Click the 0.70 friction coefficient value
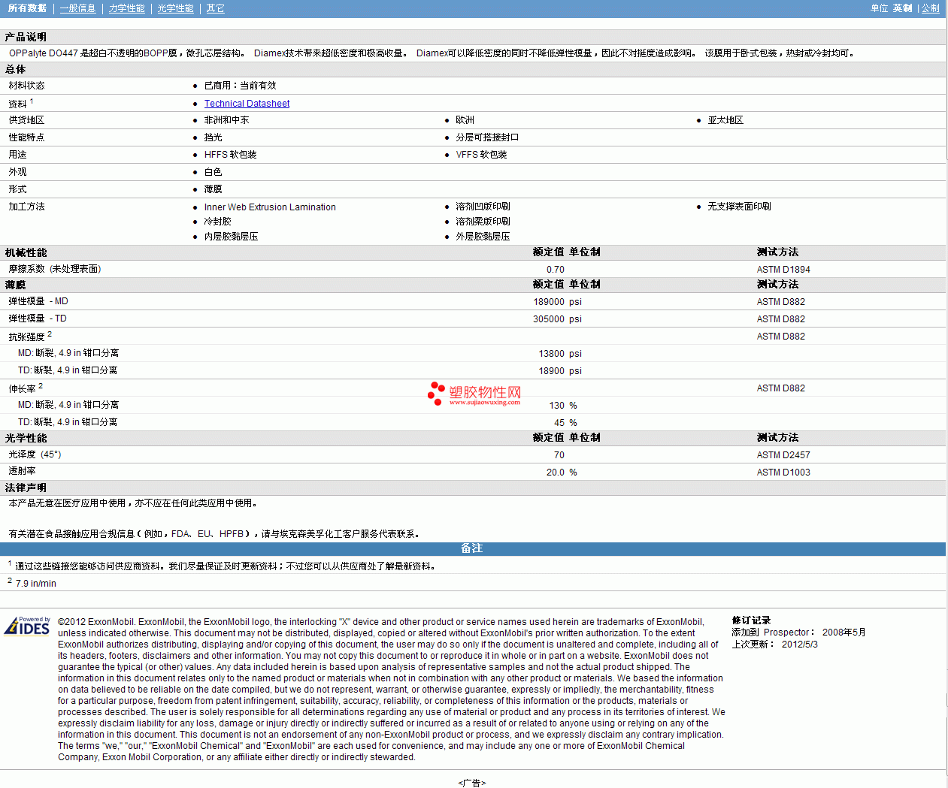Image resolution: width=948 pixels, height=788 pixels. [x=555, y=270]
